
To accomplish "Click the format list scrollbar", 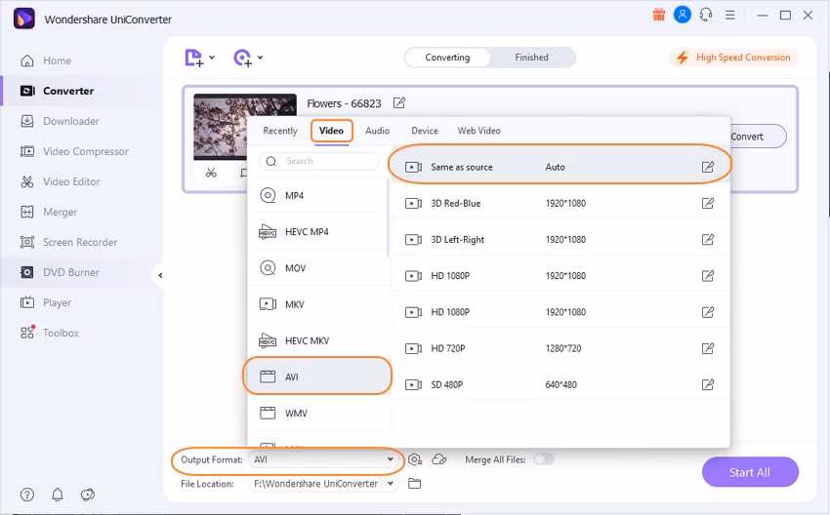I will coord(388,218).
